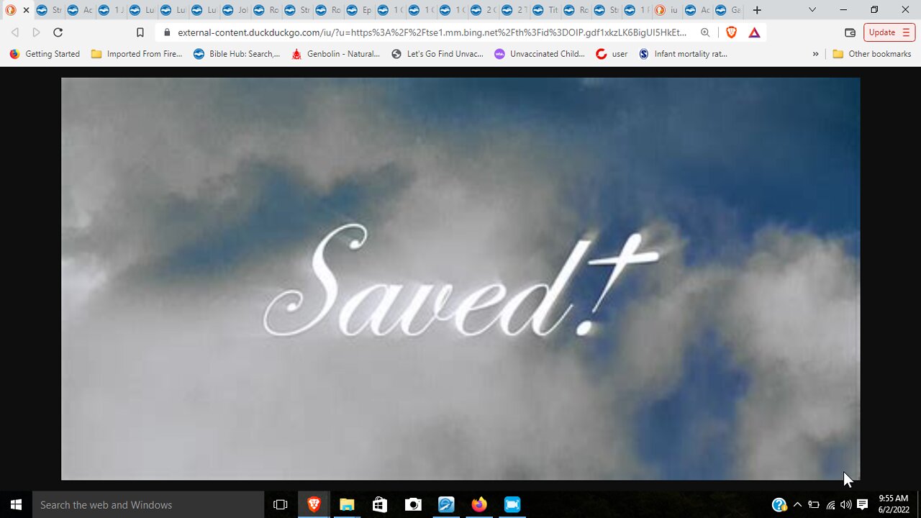Open Firefox from the taskbar
The image size is (921, 518).
[479, 504]
